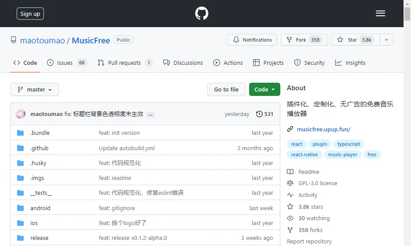The image size is (411, 246).
Task: Open the GPL-3.0 license link
Action: [318, 183]
